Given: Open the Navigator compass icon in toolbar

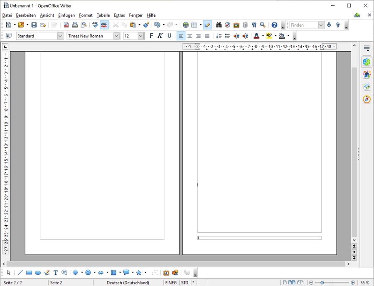Looking at the screenshot, I should coord(228,25).
